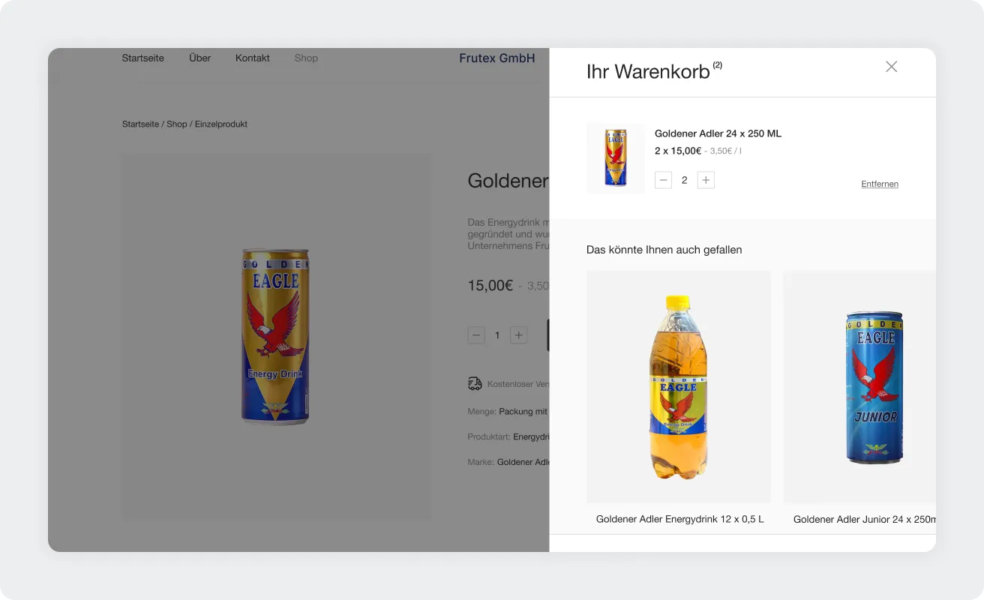Screen dimensions: 984x600
Task: Go to Startseite in the navigation menu
Action: (142, 58)
